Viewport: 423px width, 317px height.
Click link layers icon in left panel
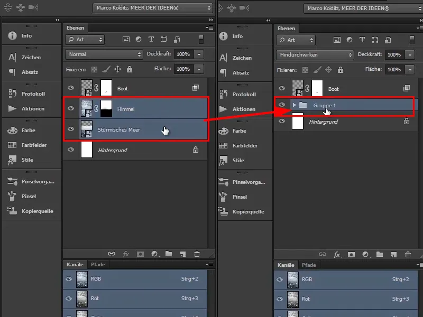(x=112, y=254)
